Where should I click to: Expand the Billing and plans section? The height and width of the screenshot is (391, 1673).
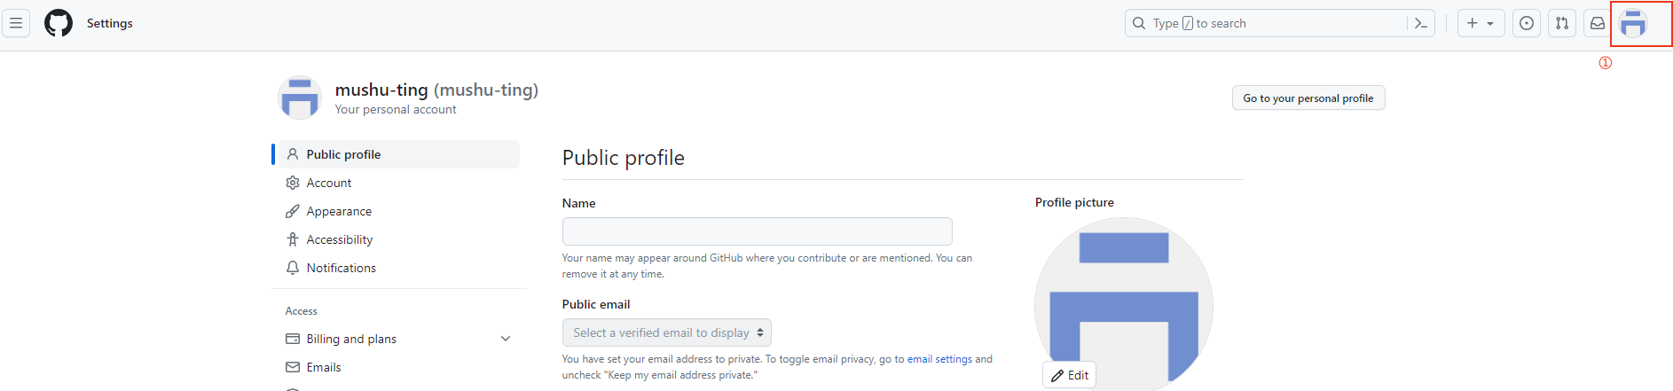click(506, 339)
